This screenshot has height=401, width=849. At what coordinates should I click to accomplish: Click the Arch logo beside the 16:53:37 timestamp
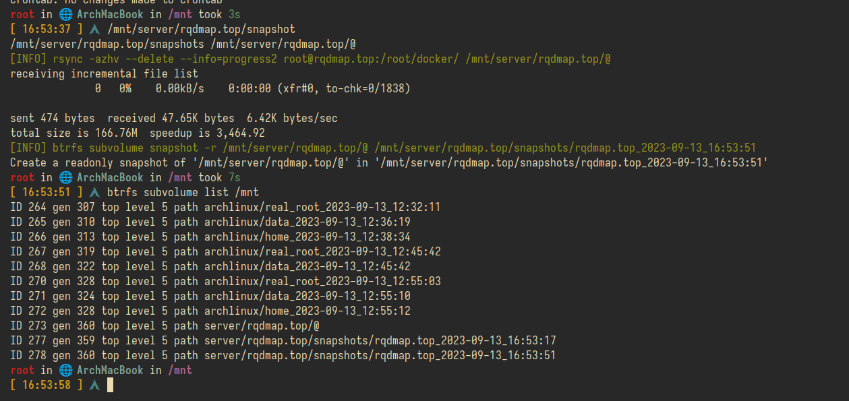(x=94, y=29)
